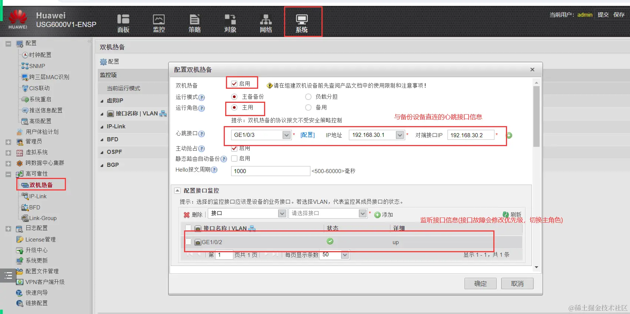Open 升级中心 in the sidebar
Viewport: 630px width, 314px height.
pos(36,250)
